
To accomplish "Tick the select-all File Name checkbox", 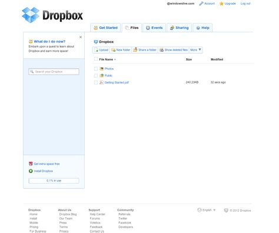I will (96, 59).
